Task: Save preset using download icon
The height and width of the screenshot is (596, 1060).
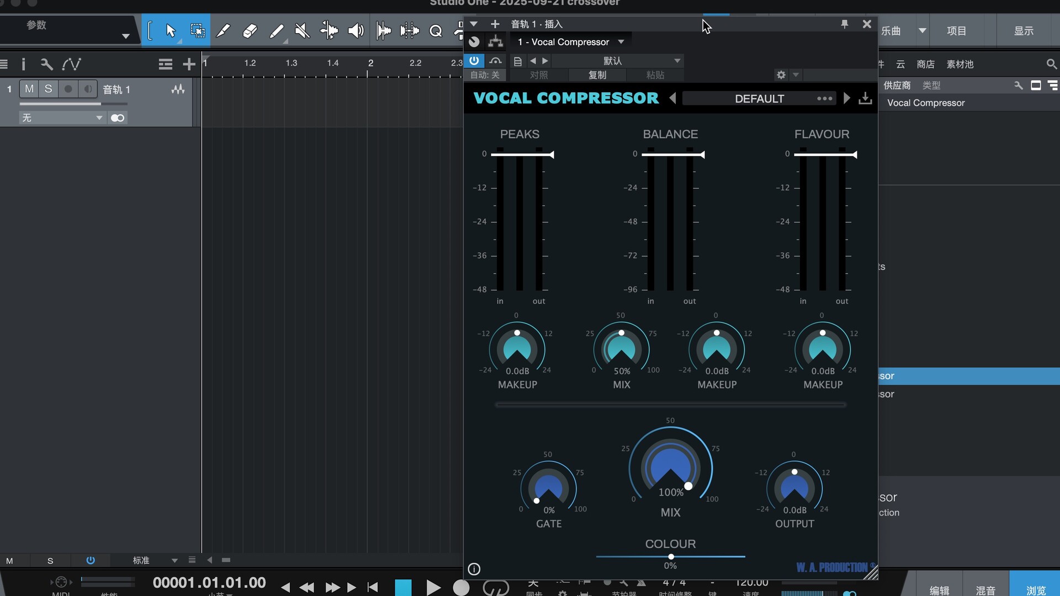Action: [865, 98]
